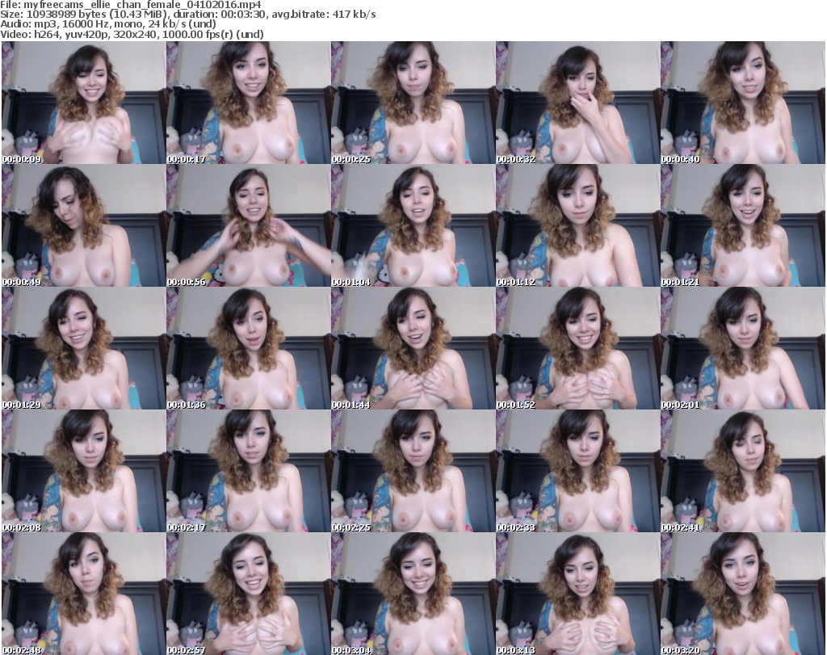Image resolution: width=827 pixels, height=655 pixels.
Task: Select the thumbnail at 00:01:36
Action: tap(249, 349)
